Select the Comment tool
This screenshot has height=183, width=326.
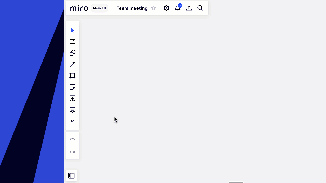(72, 110)
